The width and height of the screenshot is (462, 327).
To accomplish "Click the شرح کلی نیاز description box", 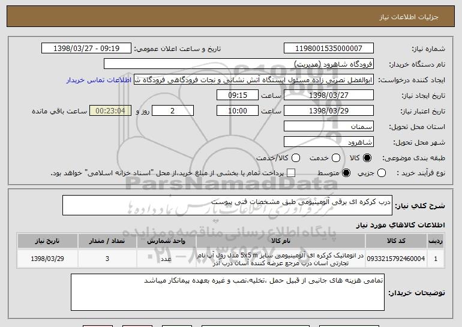I will 227,205.
